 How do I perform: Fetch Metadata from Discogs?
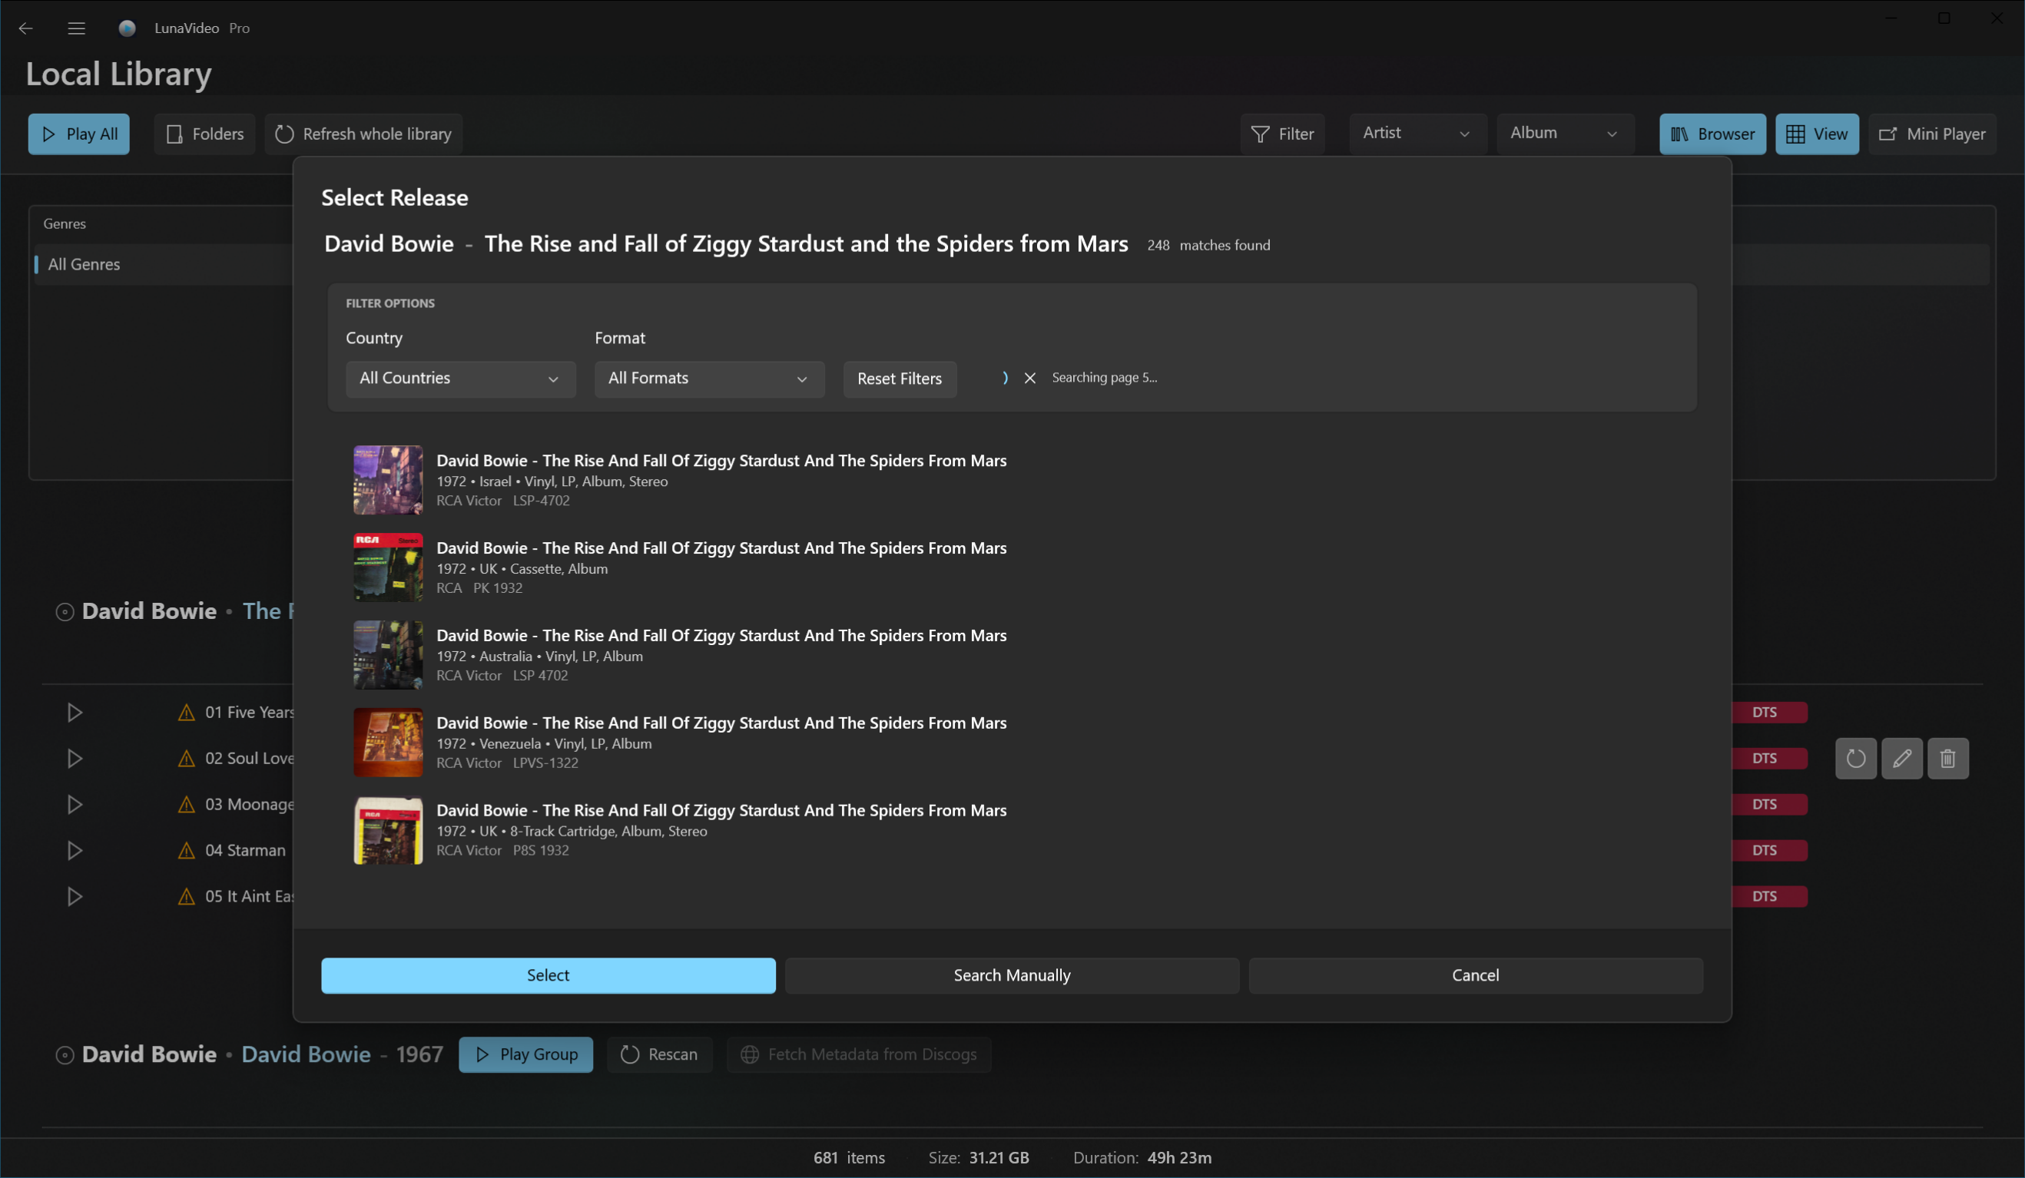coord(858,1054)
